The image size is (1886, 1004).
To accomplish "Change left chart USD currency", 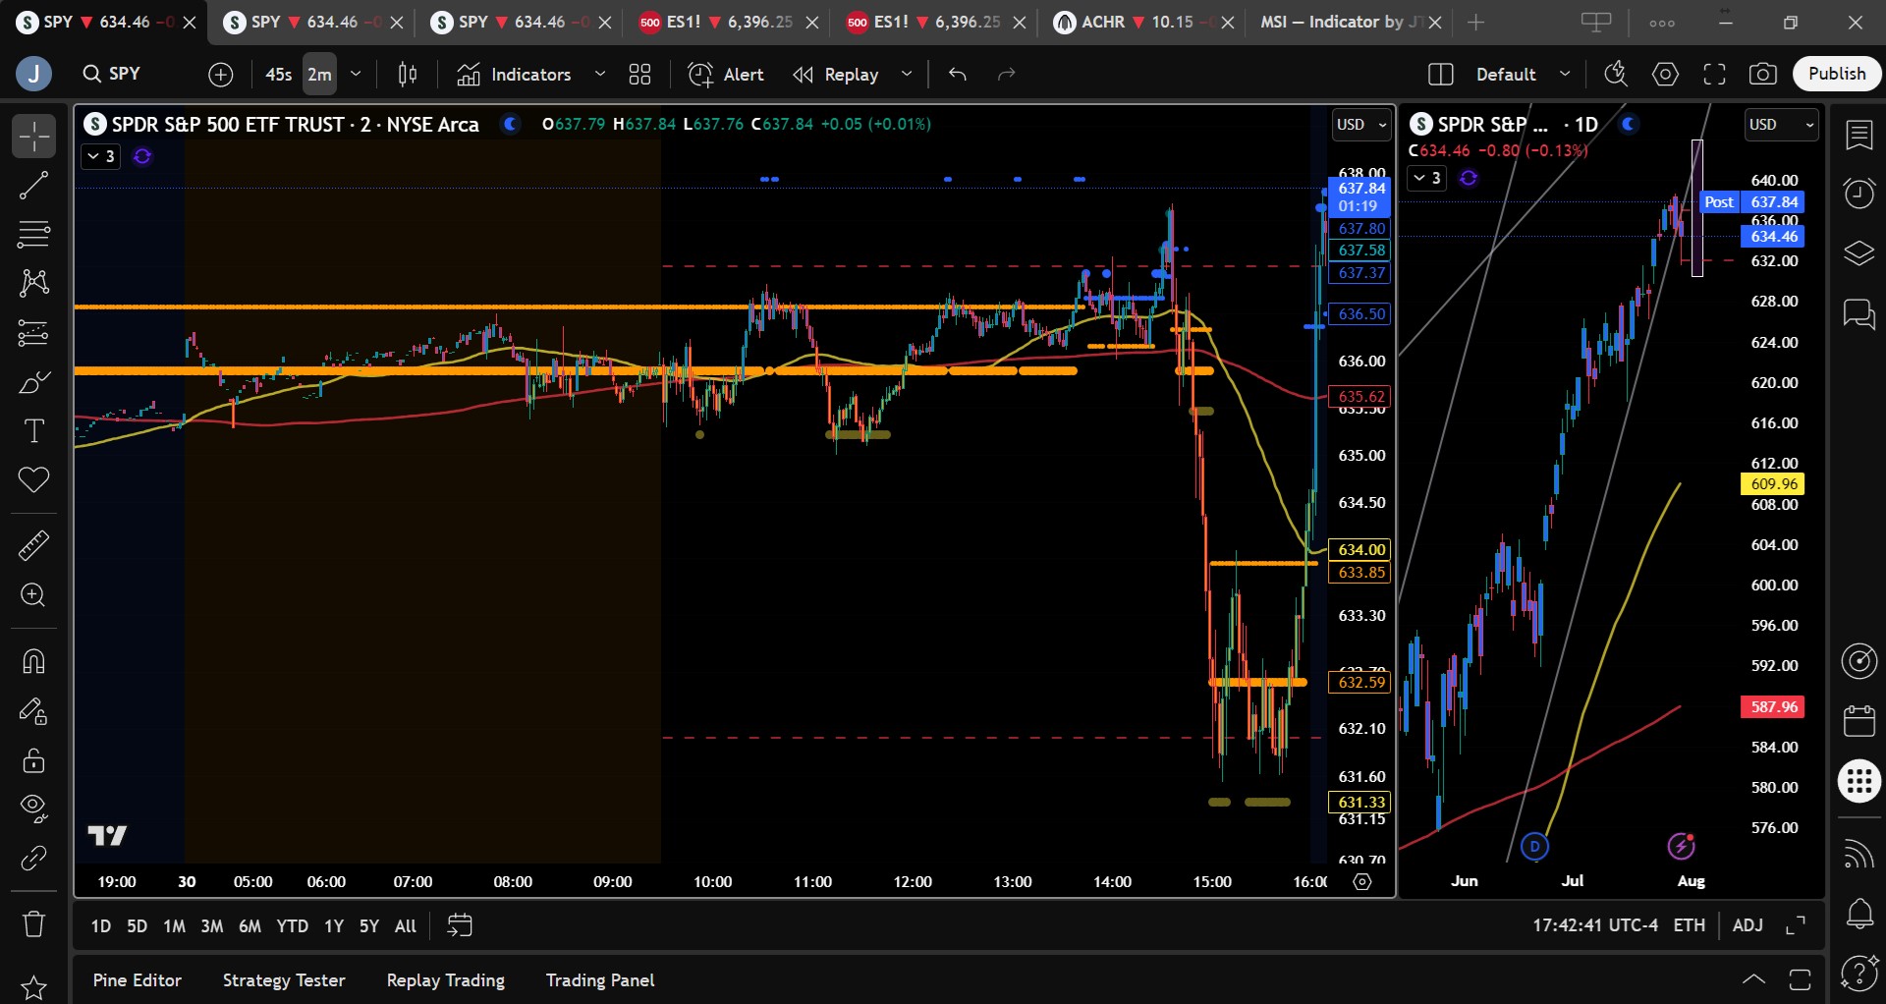I will tap(1361, 125).
